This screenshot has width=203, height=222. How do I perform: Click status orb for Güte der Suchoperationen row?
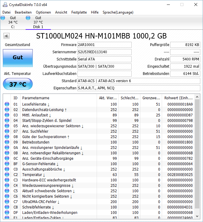(7, 137)
